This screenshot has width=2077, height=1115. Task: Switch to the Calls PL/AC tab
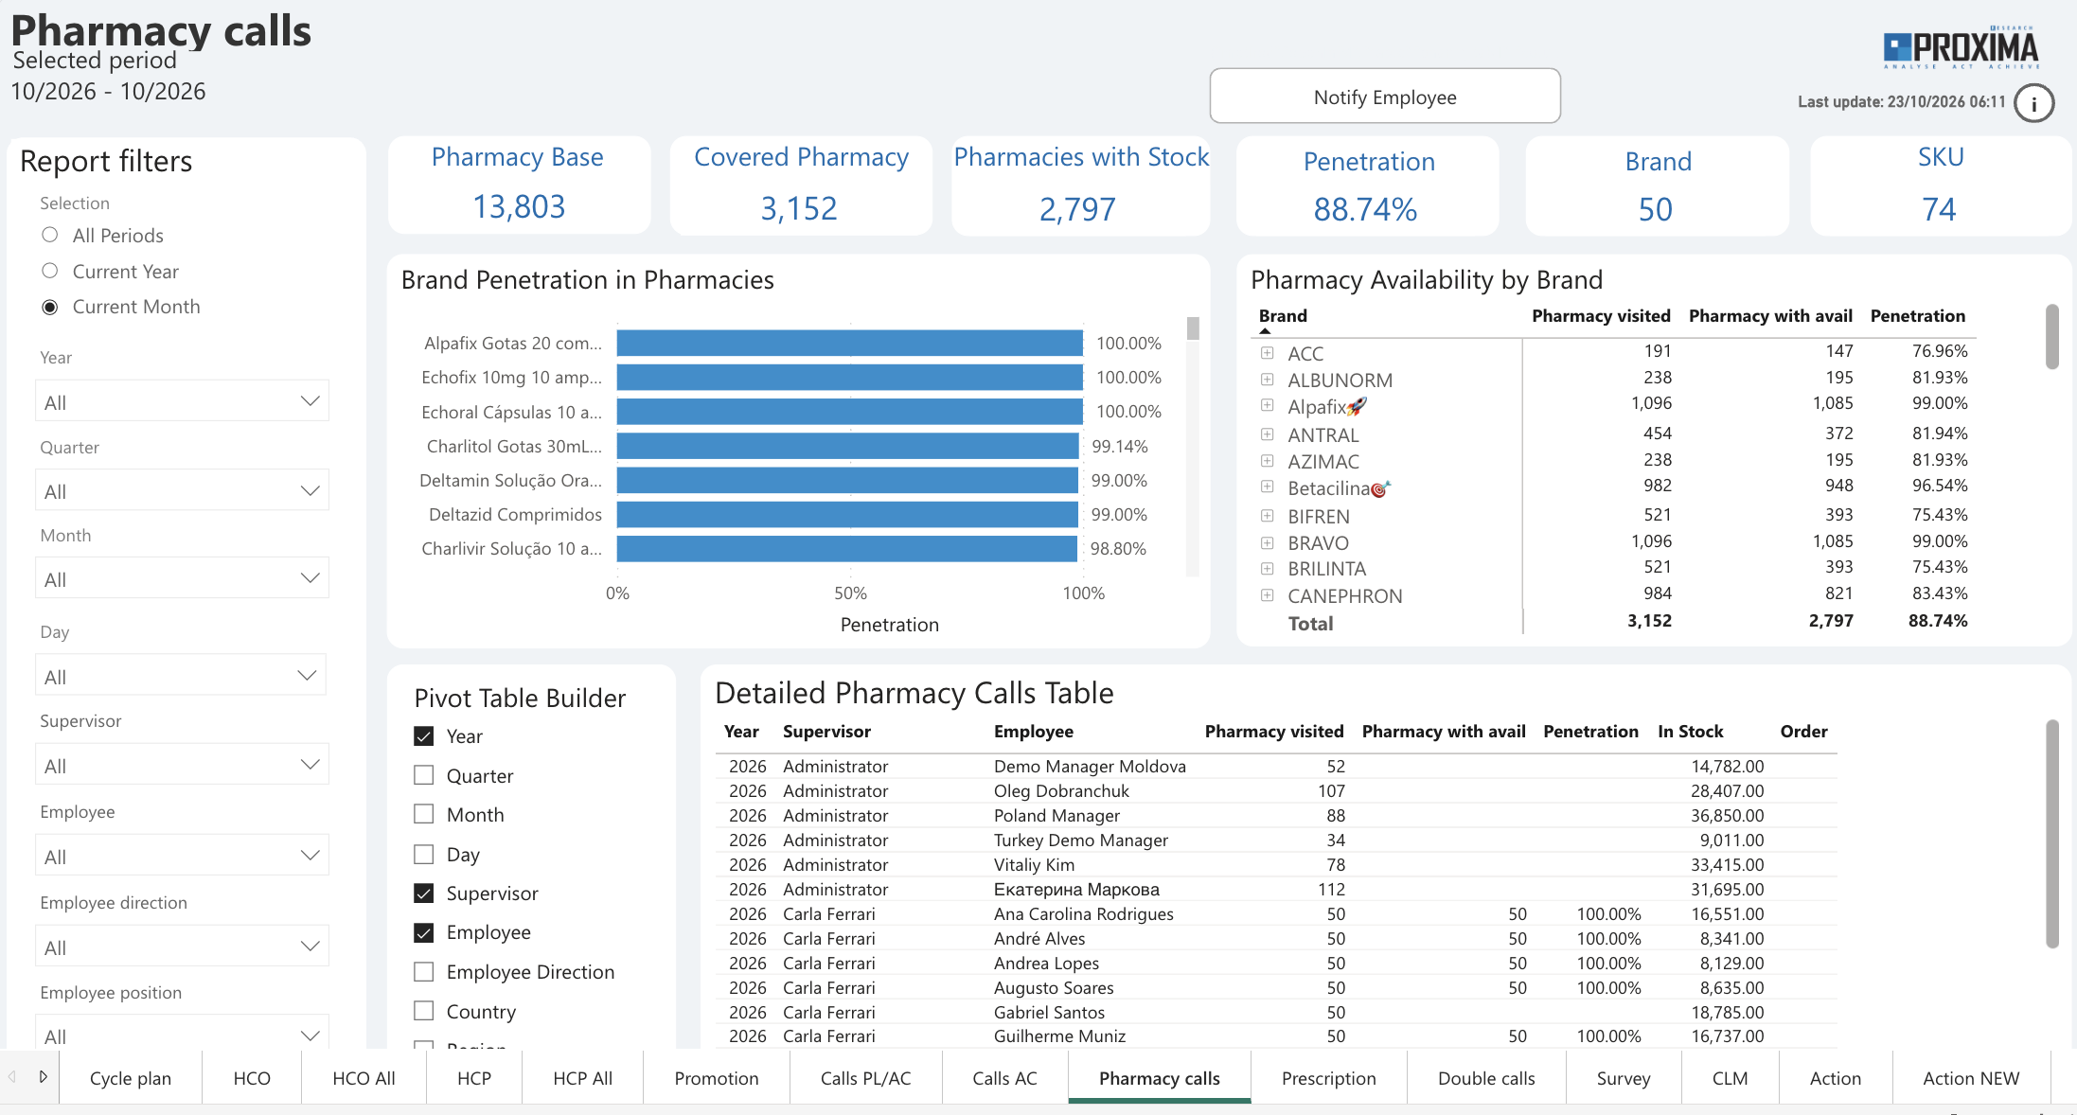pos(865,1078)
